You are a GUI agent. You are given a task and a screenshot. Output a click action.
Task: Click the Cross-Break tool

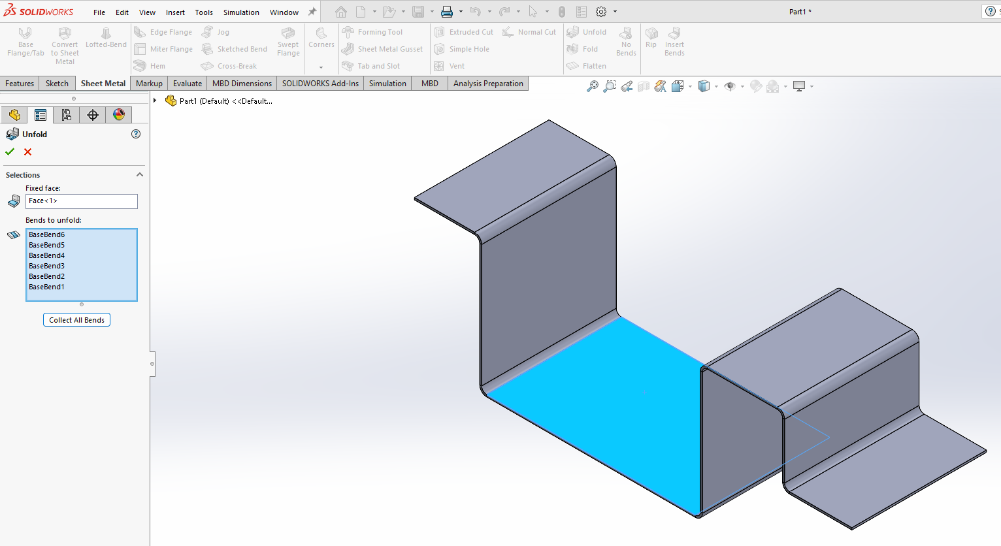[x=229, y=66]
